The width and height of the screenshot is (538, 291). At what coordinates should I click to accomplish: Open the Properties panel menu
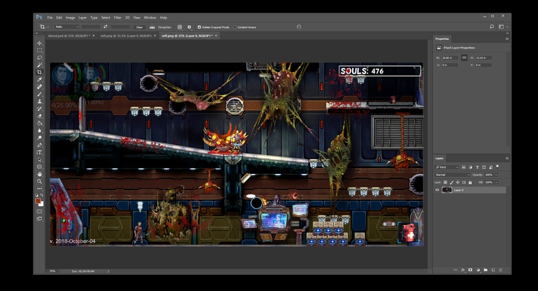pos(507,39)
